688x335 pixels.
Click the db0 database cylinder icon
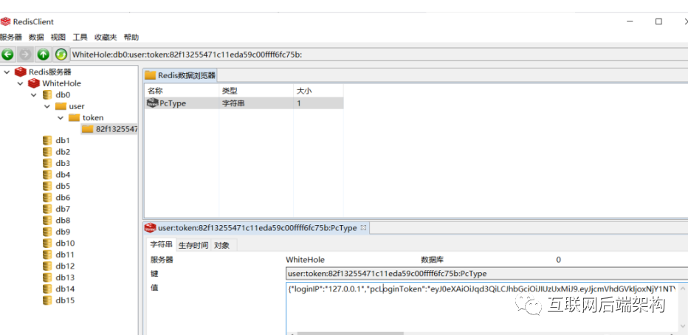click(x=47, y=94)
